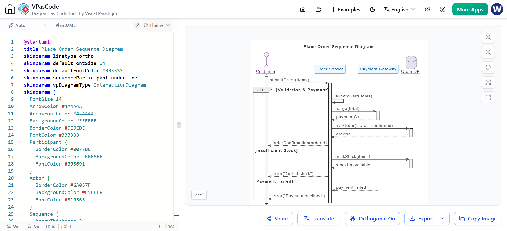Click the Examples book icon
The image size is (507, 231).
(333, 10)
